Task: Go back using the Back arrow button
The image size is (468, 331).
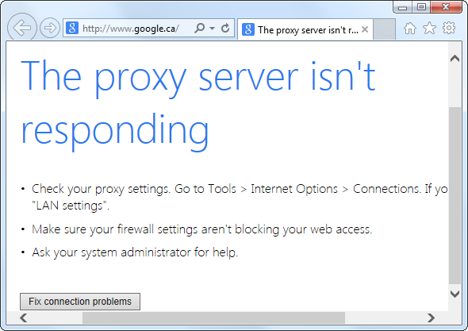Action: tap(21, 28)
